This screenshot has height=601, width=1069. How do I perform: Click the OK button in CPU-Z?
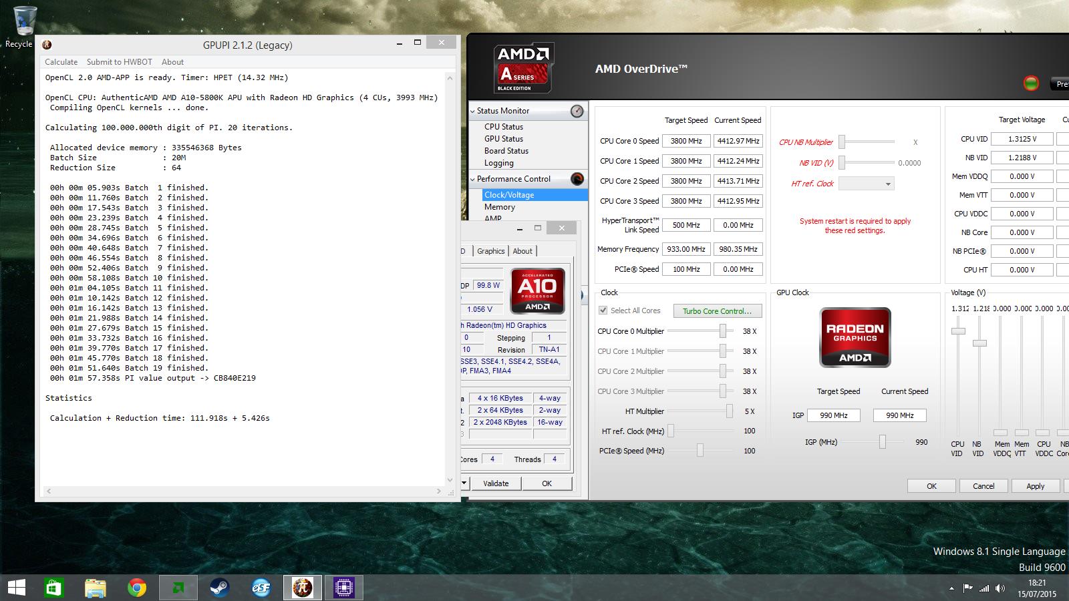point(547,483)
